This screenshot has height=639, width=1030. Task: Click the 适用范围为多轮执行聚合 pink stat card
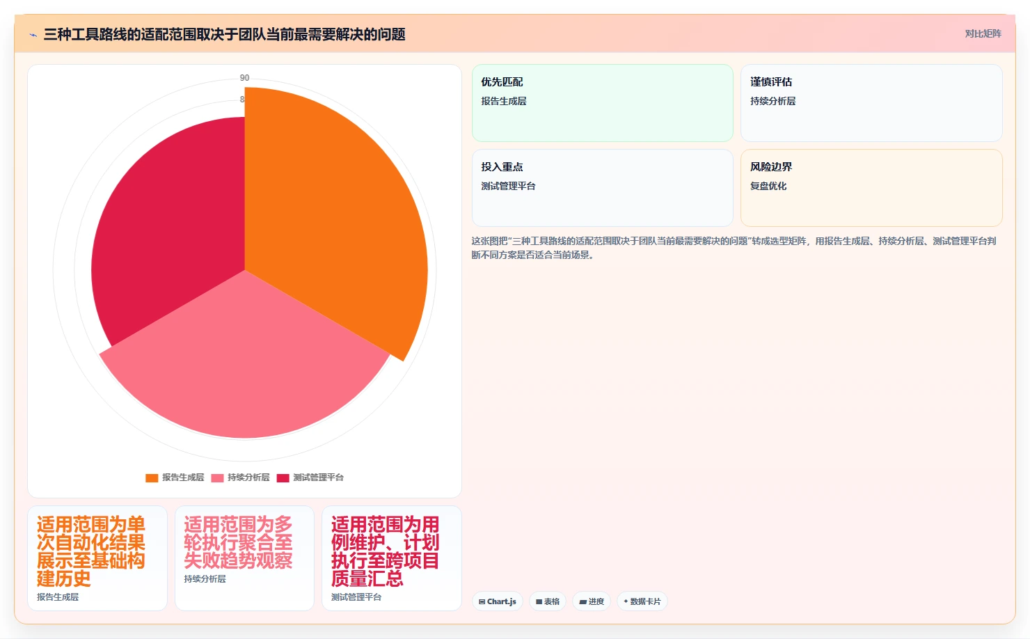coord(244,558)
